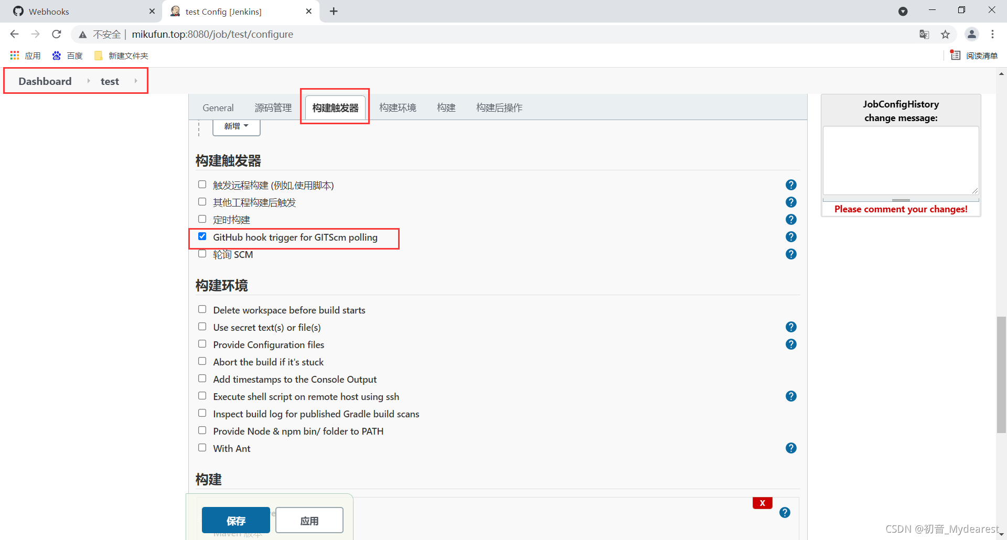Expand the 新增 dropdown button
The image size is (1007, 540).
coord(236,126)
